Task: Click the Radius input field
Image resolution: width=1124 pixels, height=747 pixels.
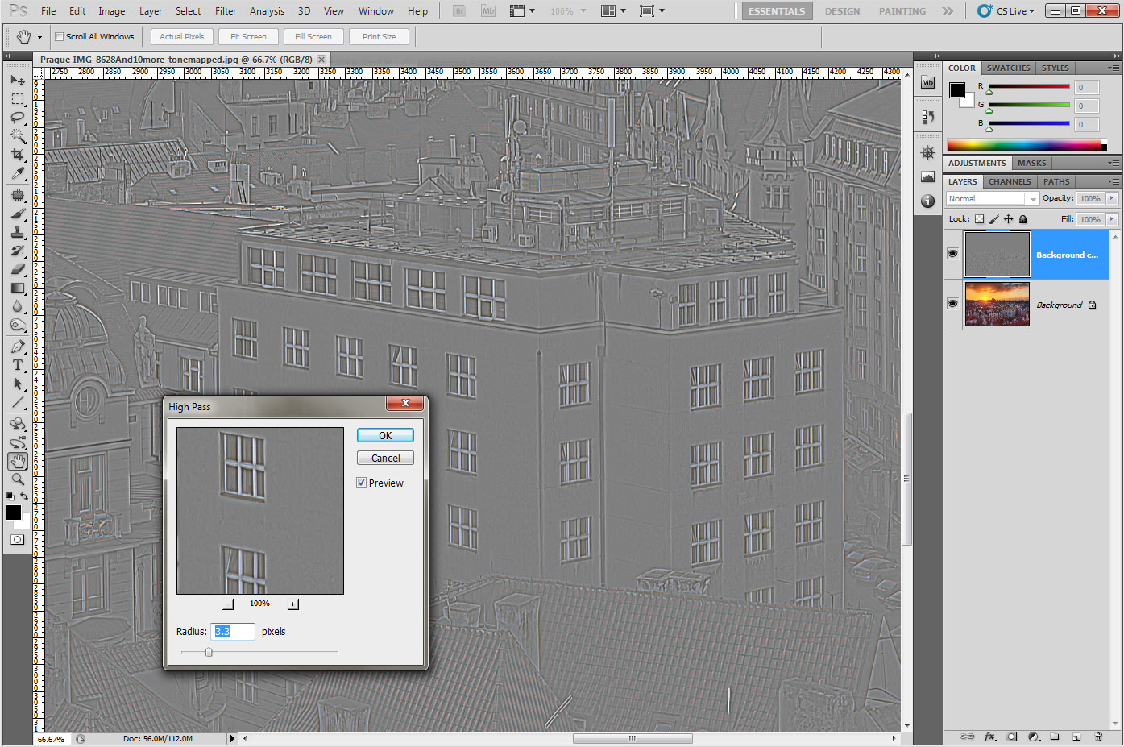Action: 233,632
